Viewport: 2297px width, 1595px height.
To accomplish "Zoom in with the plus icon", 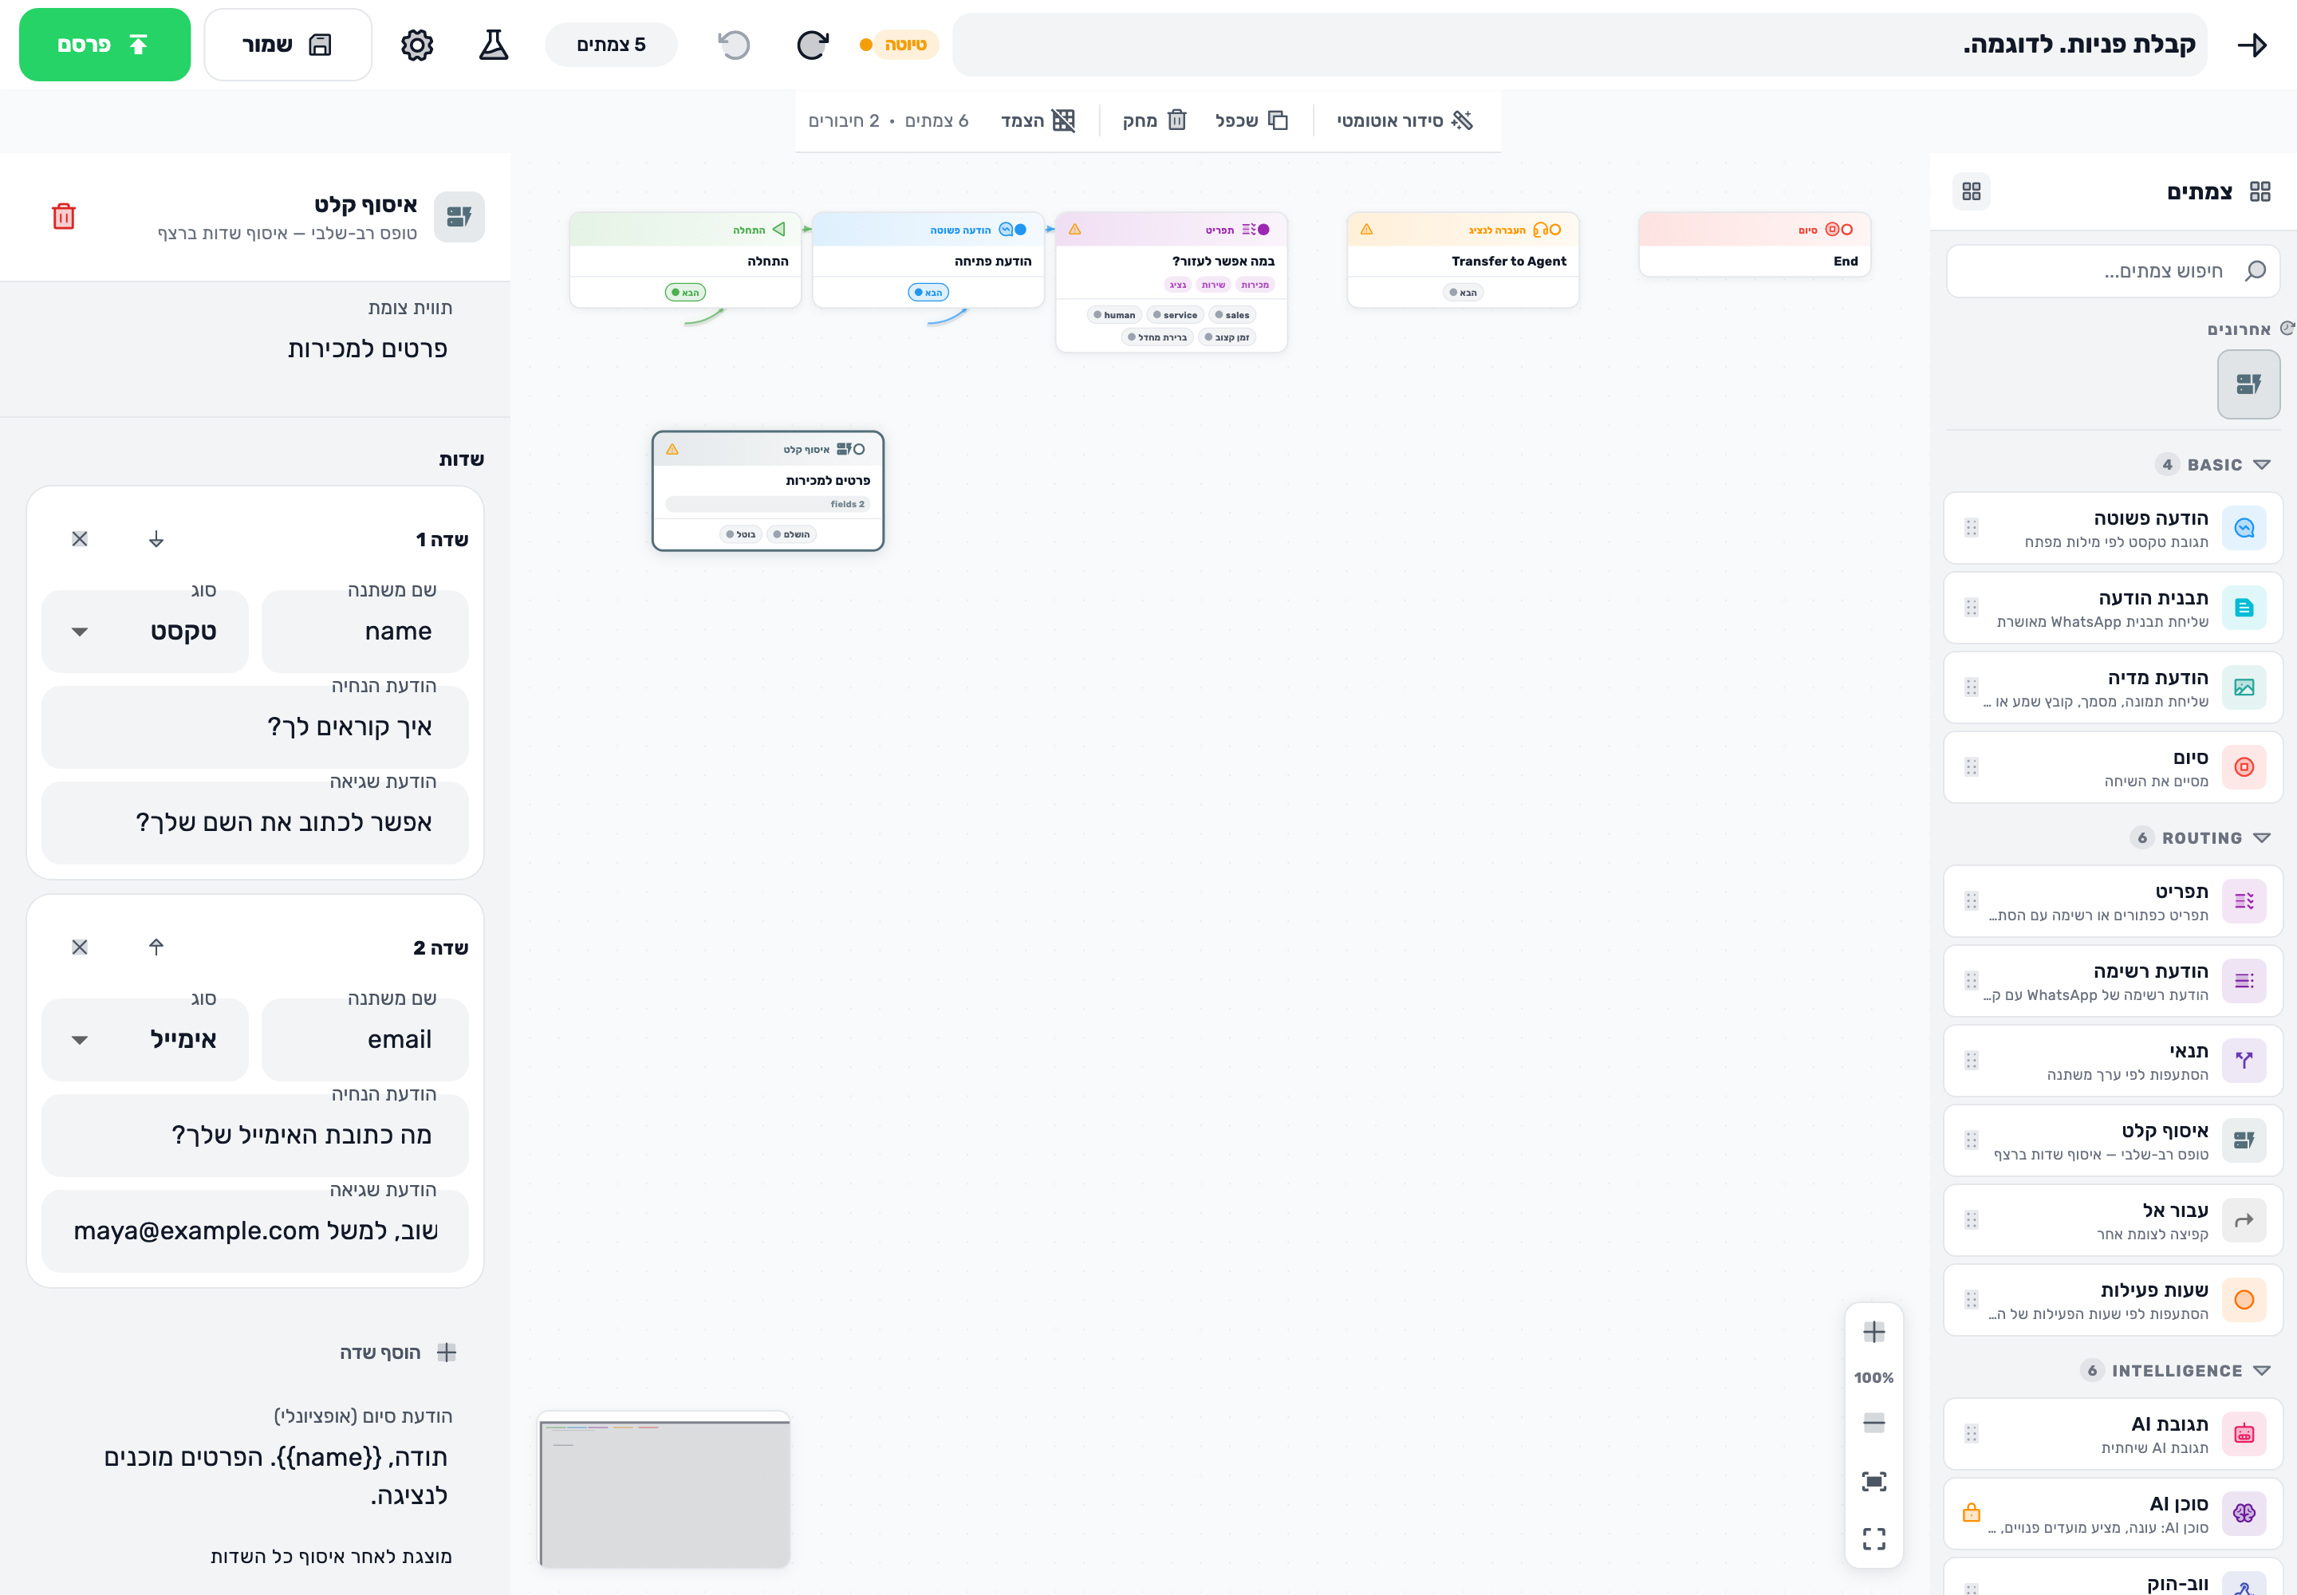I will click(x=1874, y=1332).
